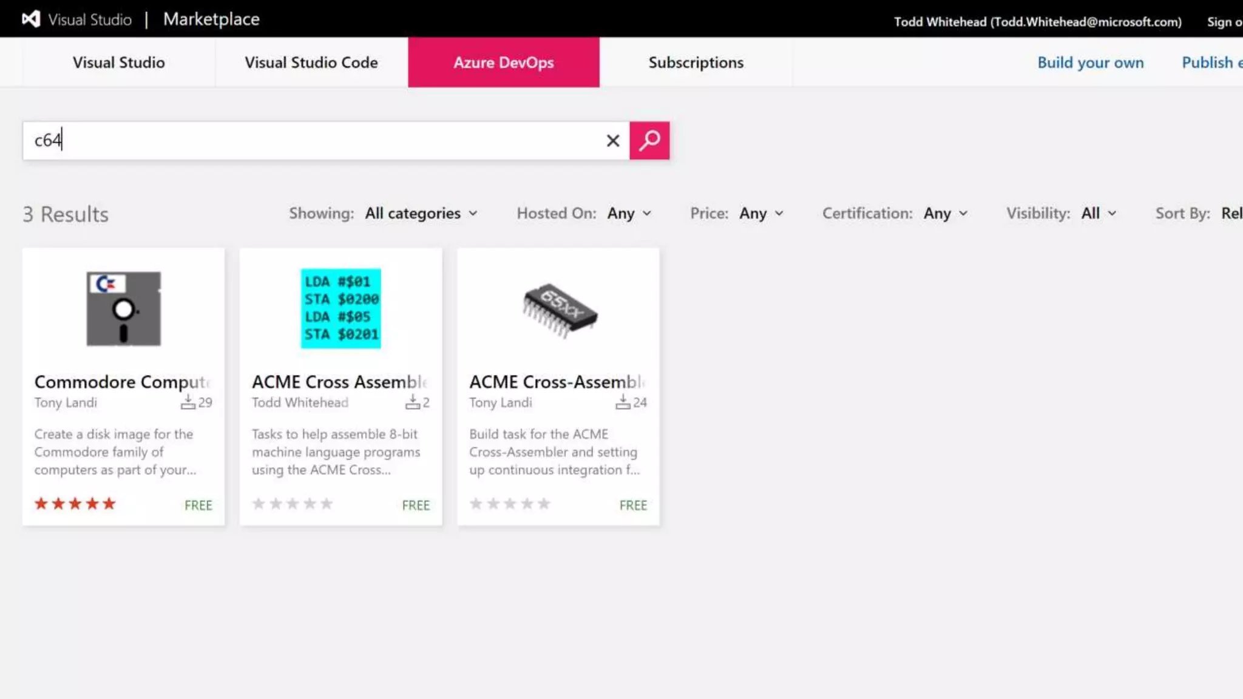Click gray star rating on Tony Landi ACME card

[510, 504]
